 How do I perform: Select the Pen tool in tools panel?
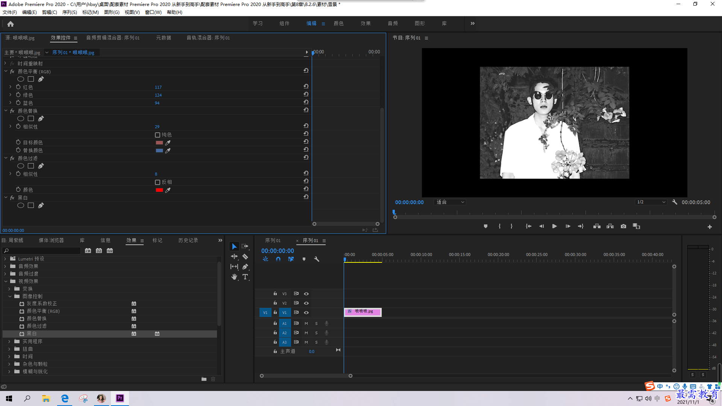point(245,267)
